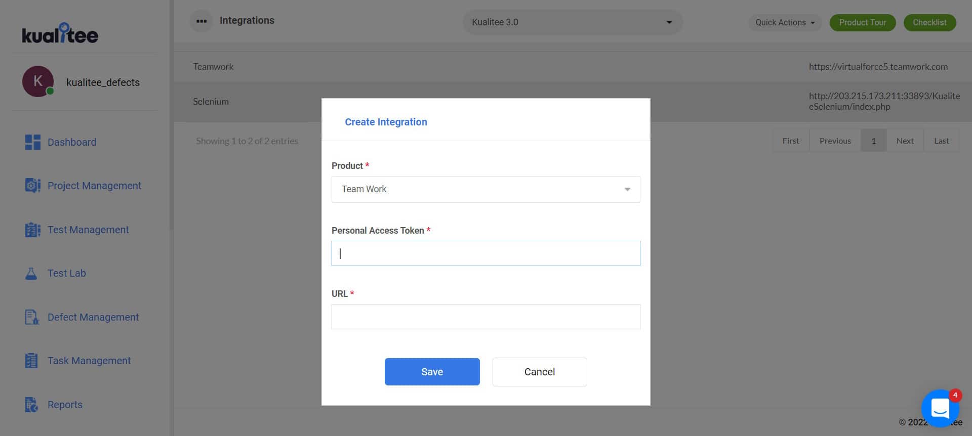972x436 pixels.
Task: Select the Teamwork integration row
Action: [x=573, y=67]
